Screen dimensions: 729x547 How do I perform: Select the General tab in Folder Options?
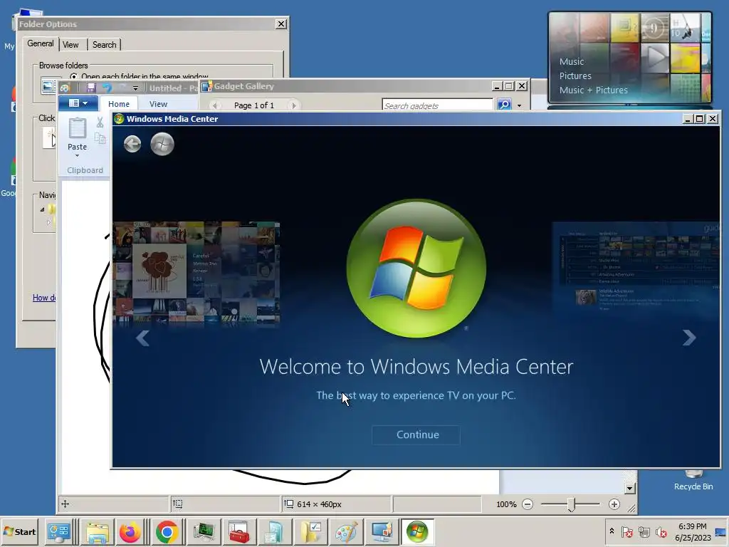tap(41, 43)
